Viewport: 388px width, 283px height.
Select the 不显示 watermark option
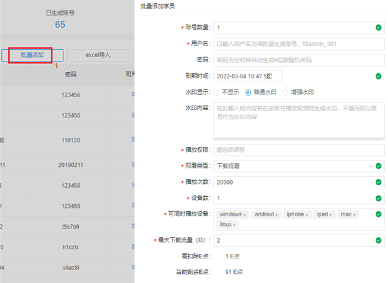(x=217, y=93)
